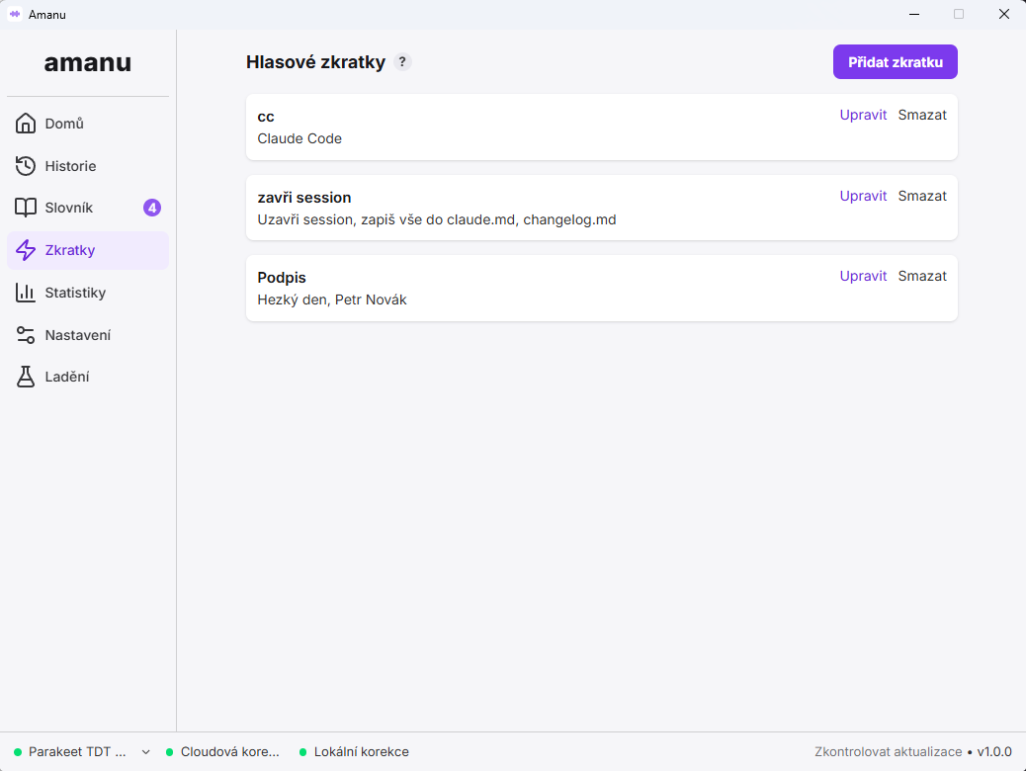The width and height of the screenshot is (1026, 771).
Task: Click the Slovník book icon
Action: (x=26, y=208)
